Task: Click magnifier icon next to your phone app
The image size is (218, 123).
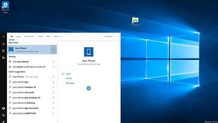Action: (10, 82)
